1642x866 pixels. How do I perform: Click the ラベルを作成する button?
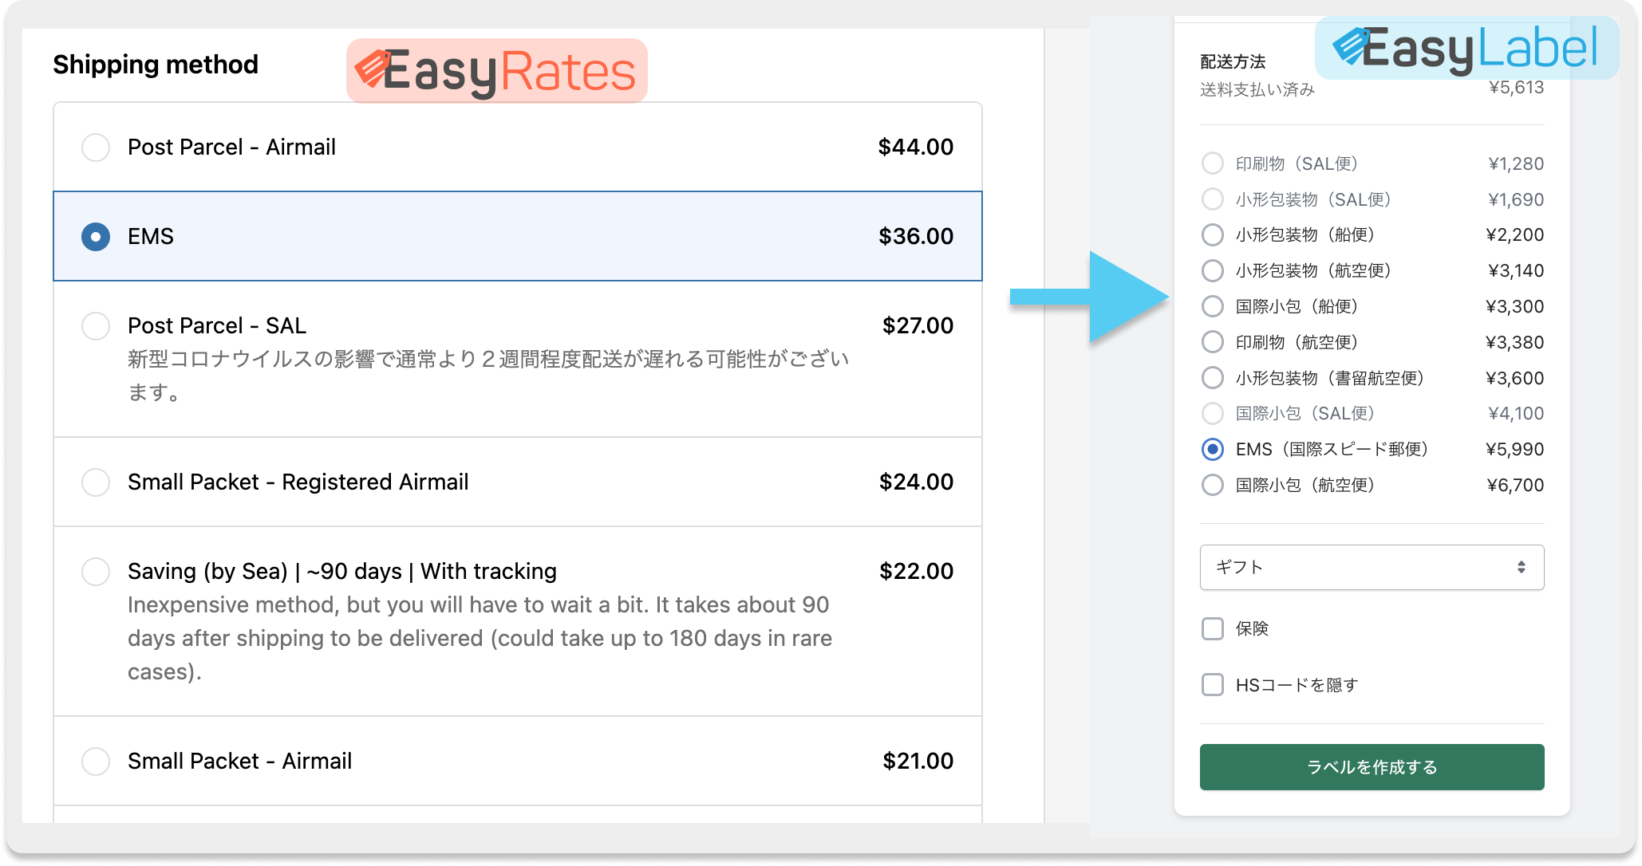[1372, 767]
